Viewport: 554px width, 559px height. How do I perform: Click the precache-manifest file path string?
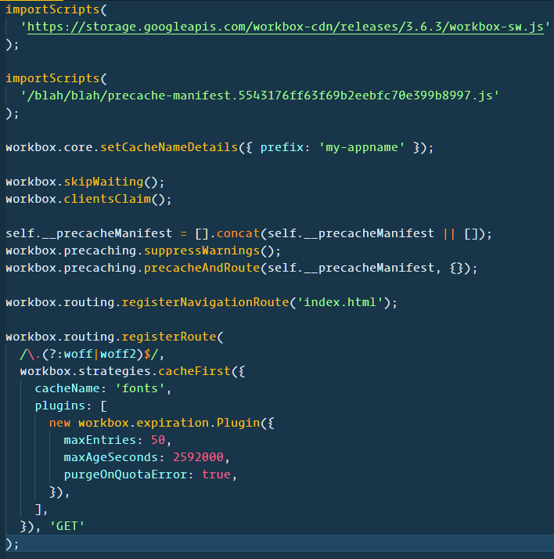pyautogui.click(x=260, y=96)
